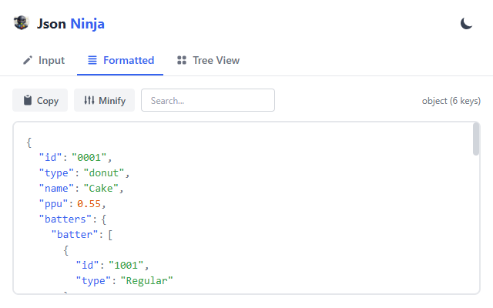Focus the Search field
Screen dimensions: 493x308
(208, 100)
